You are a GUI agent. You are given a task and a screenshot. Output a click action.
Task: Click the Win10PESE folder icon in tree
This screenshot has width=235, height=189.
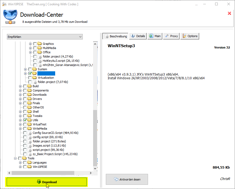click(29, 167)
